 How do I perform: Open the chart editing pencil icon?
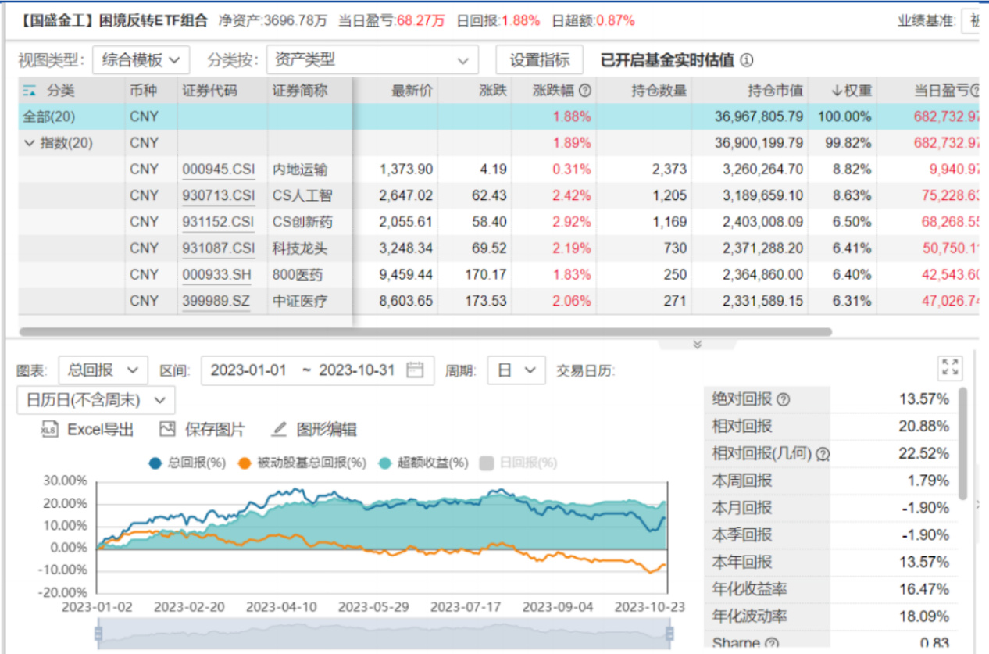(280, 429)
